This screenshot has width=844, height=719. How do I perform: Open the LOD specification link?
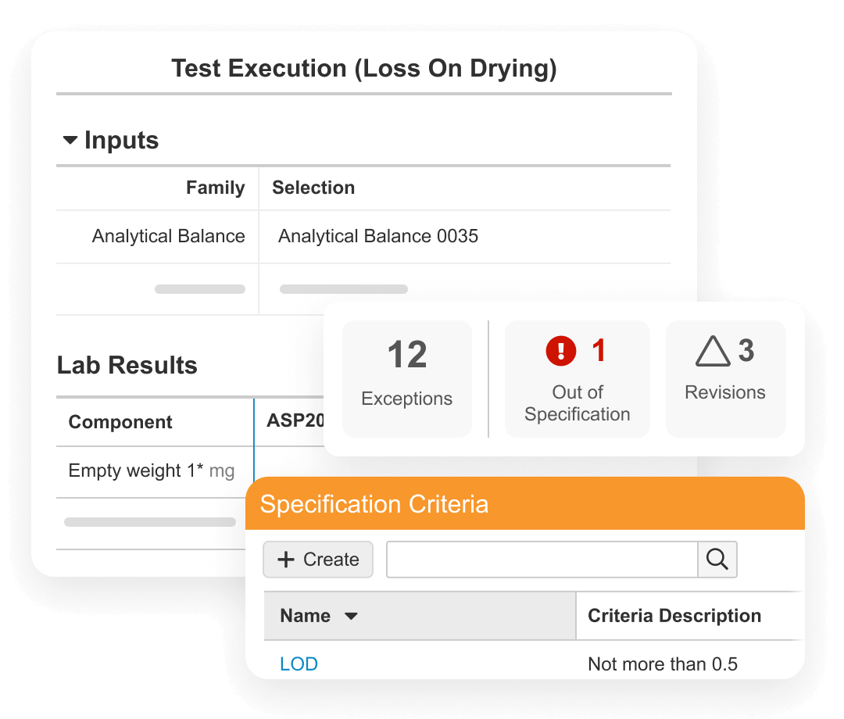pos(299,664)
